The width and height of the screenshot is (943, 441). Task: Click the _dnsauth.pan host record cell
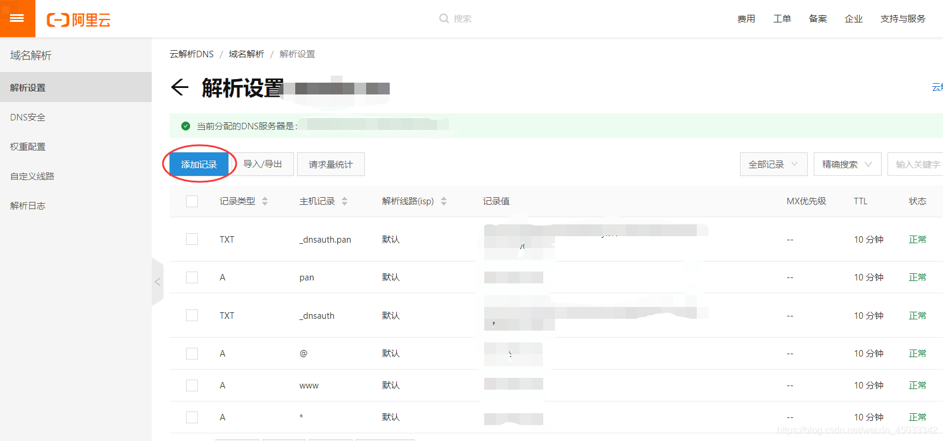pyautogui.click(x=325, y=240)
